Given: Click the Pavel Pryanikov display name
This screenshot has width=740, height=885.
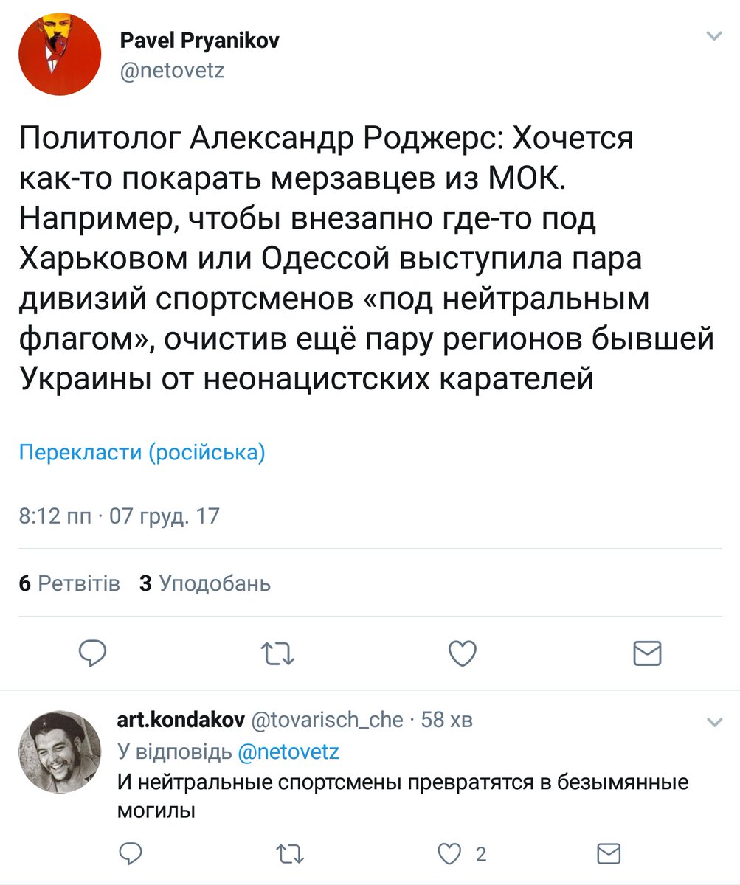Looking at the screenshot, I should pyautogui.click(x=199, y=41).
